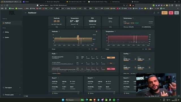
Task: Click info icon next to Hashrate chart title
Action: (x=59, y=31)
